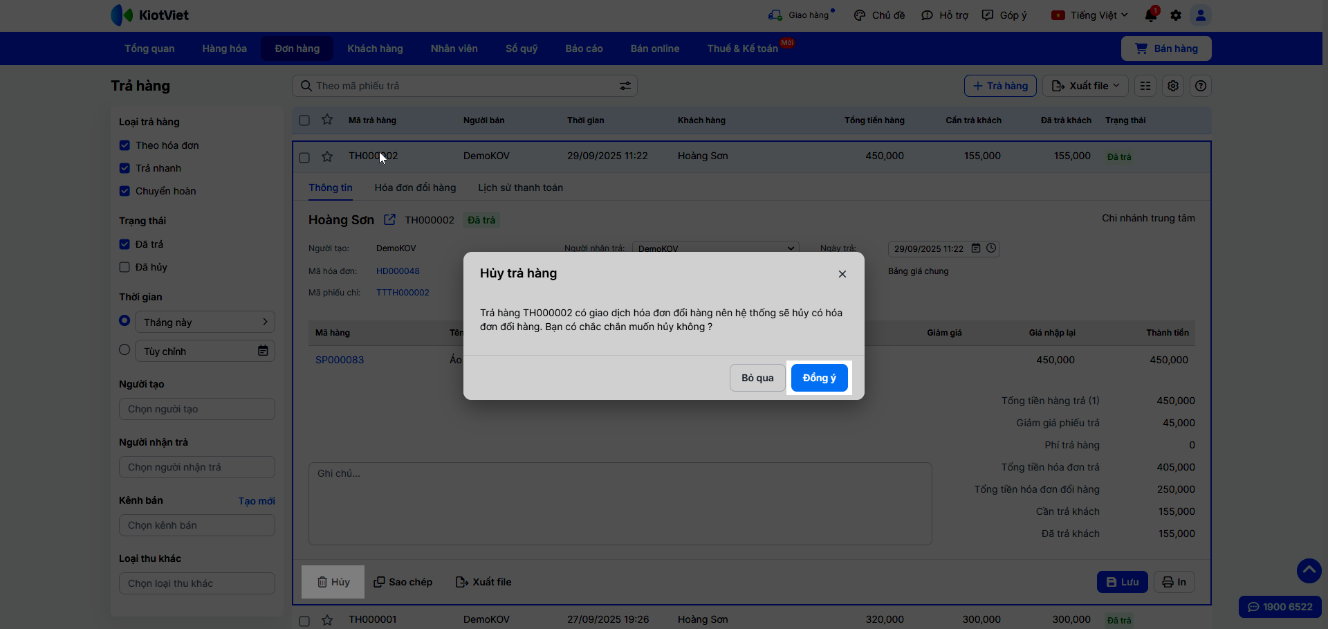Open the Hàng hóa menu

pyautogui.click(x=224, y=48)
